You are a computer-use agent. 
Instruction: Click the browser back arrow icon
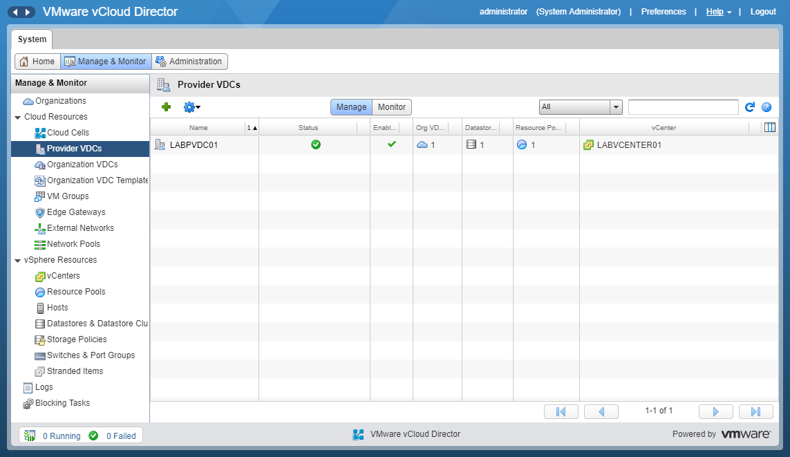(x=15, y=12)
